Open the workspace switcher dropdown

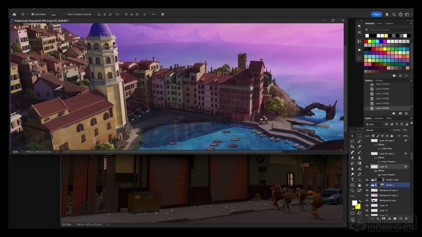pyautogui.click(x=408, y=14)
